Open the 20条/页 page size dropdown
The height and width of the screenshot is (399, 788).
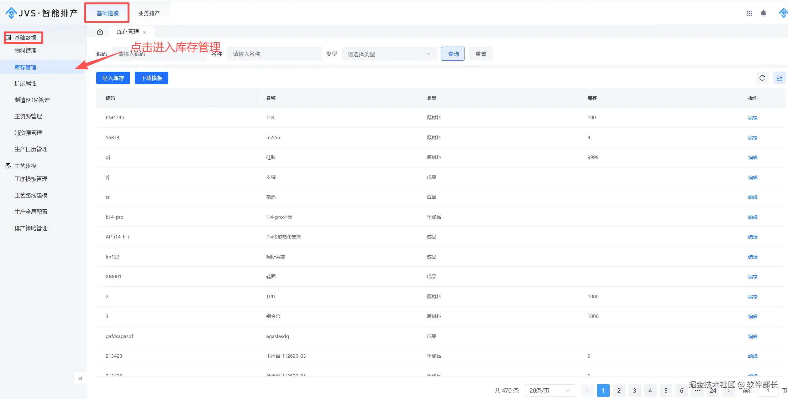pyautogui.click(x=549, y=391)
